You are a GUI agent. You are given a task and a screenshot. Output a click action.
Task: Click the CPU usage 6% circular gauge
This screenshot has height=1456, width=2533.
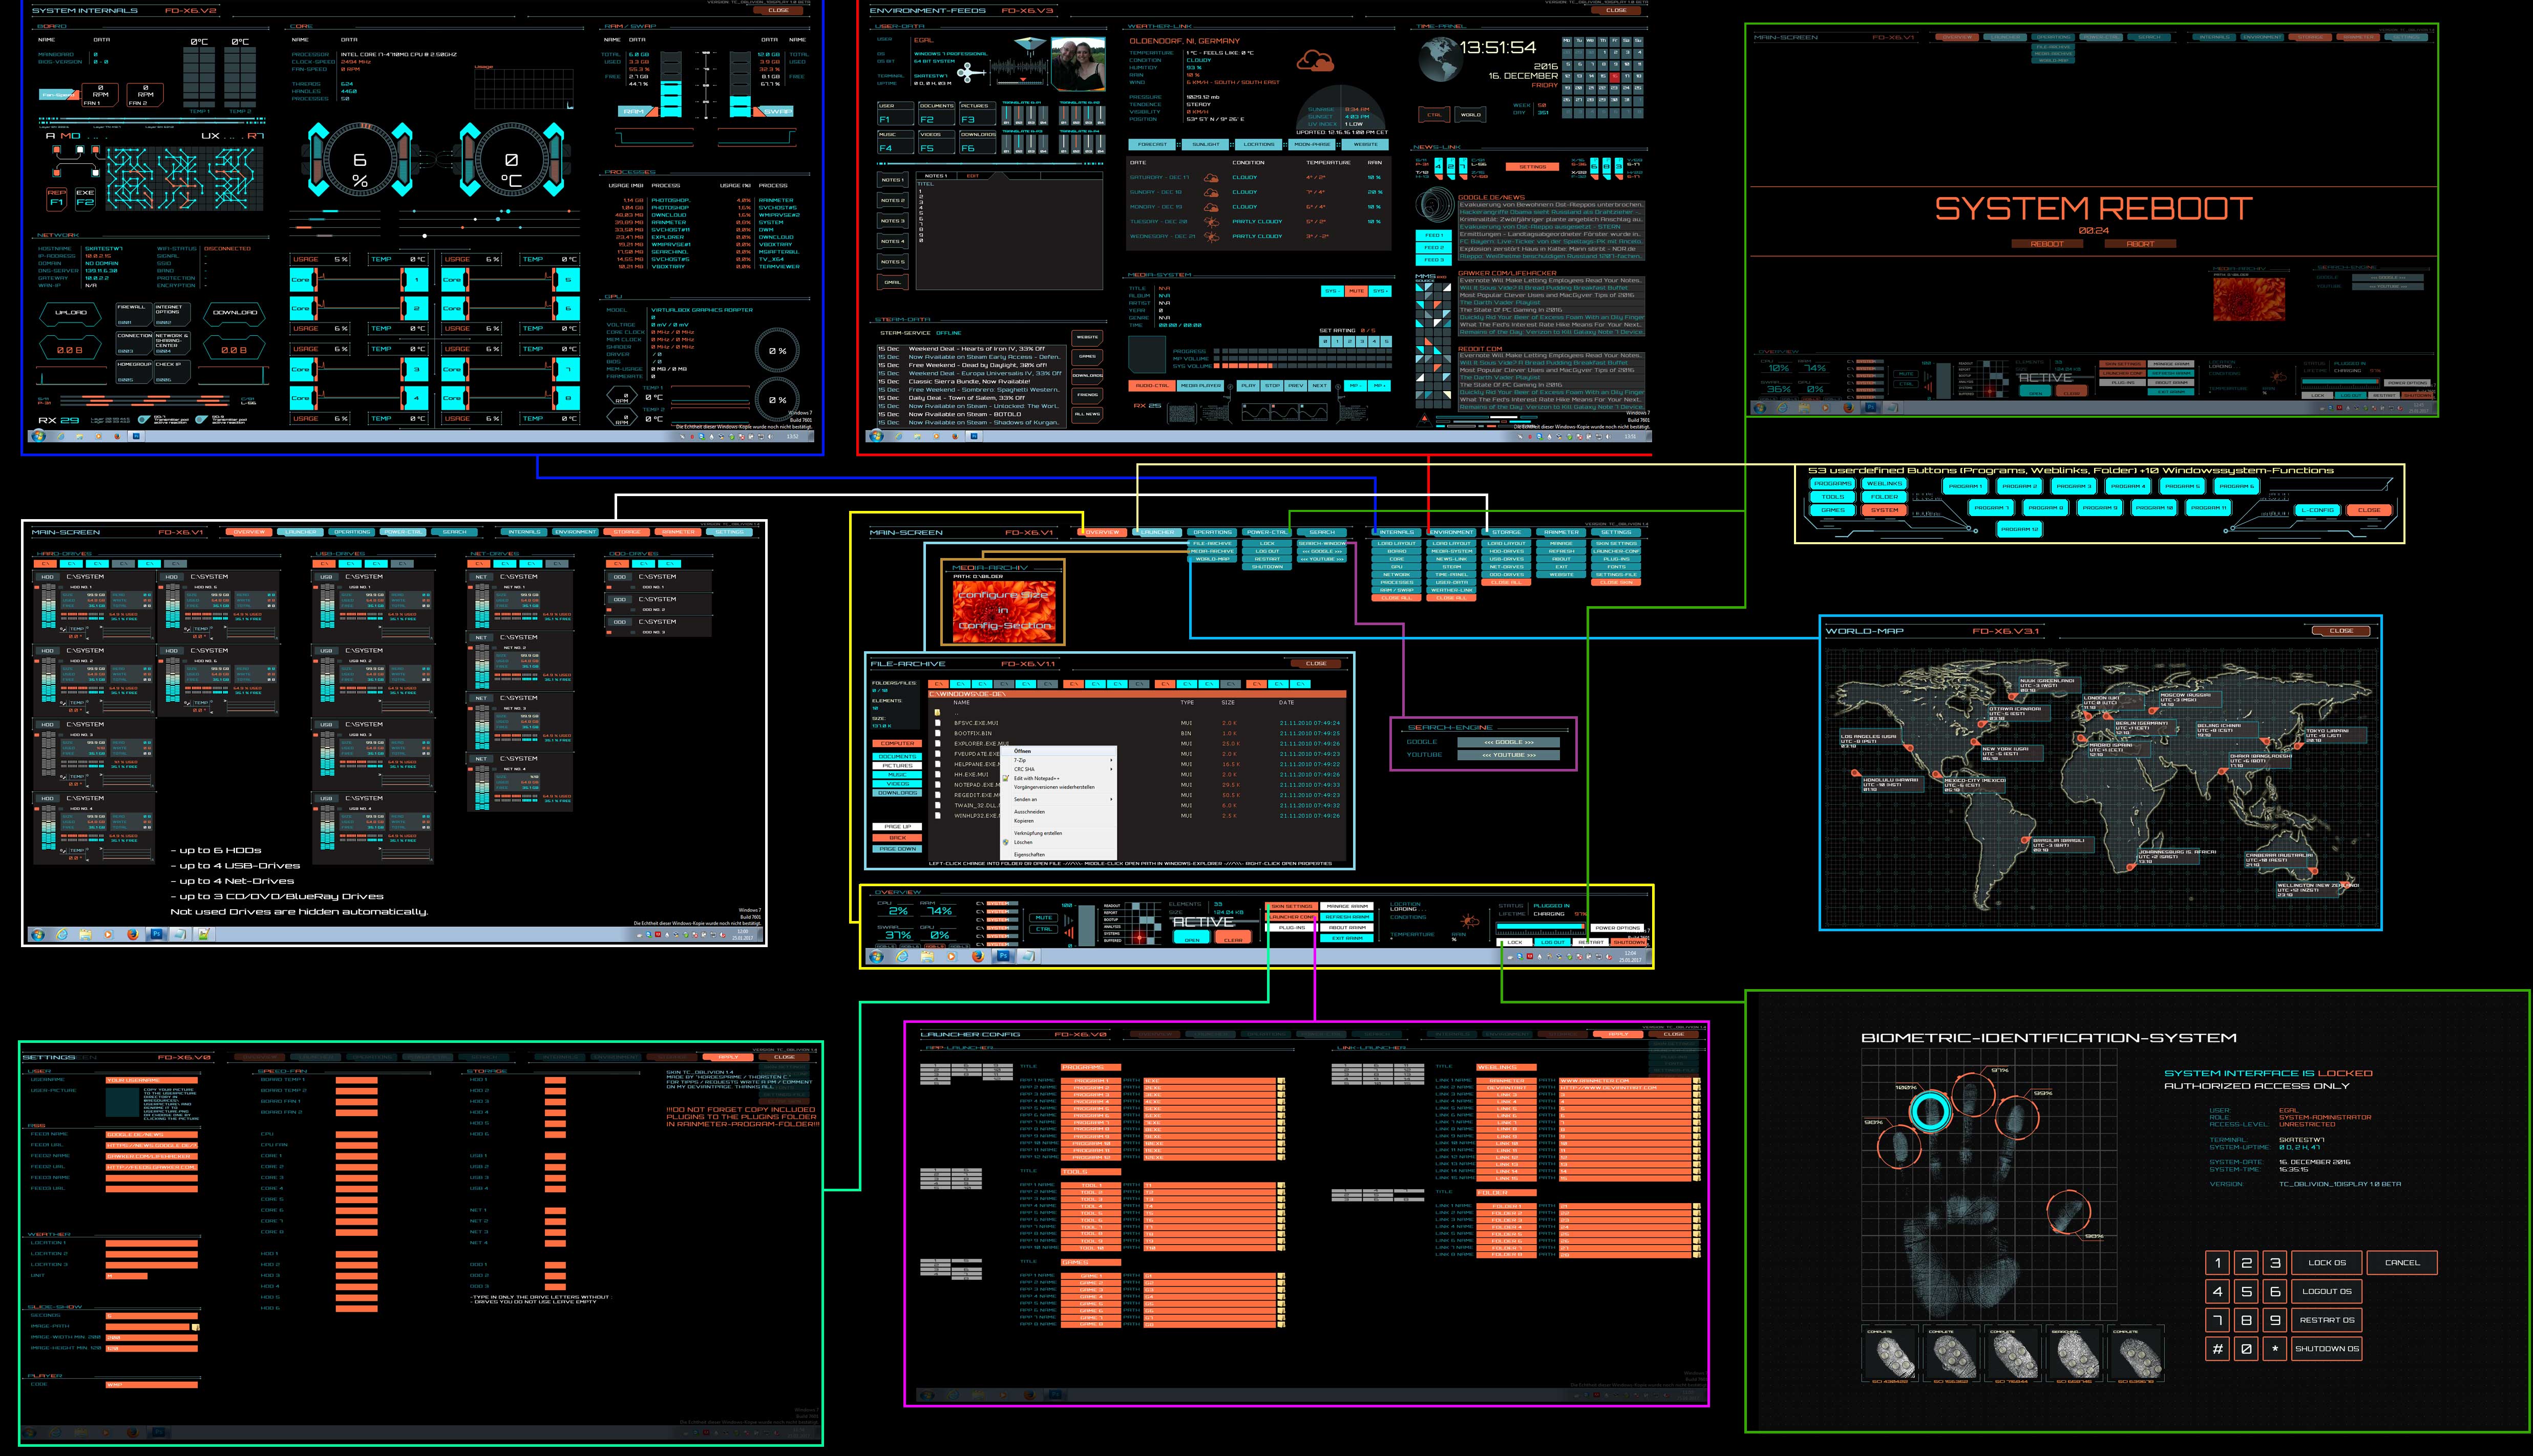point(360,160)
